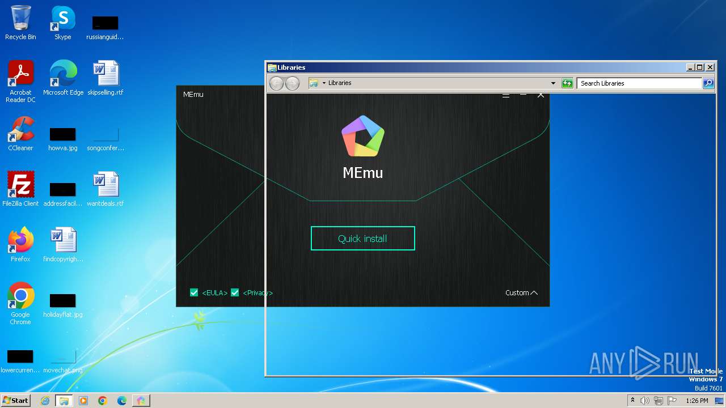Minimize the MEmu installer window
This screenshot has width=726, height=408.
click(x=524, y=95)
